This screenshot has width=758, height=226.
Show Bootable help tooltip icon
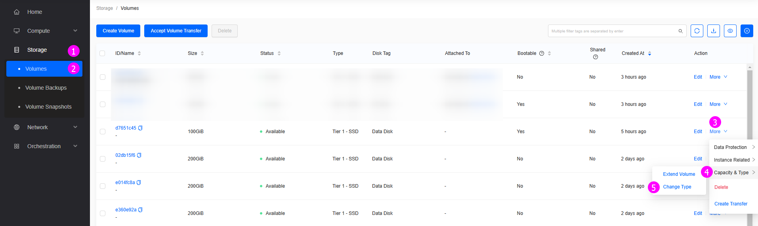pyautogui.click(x=542, y=53)
